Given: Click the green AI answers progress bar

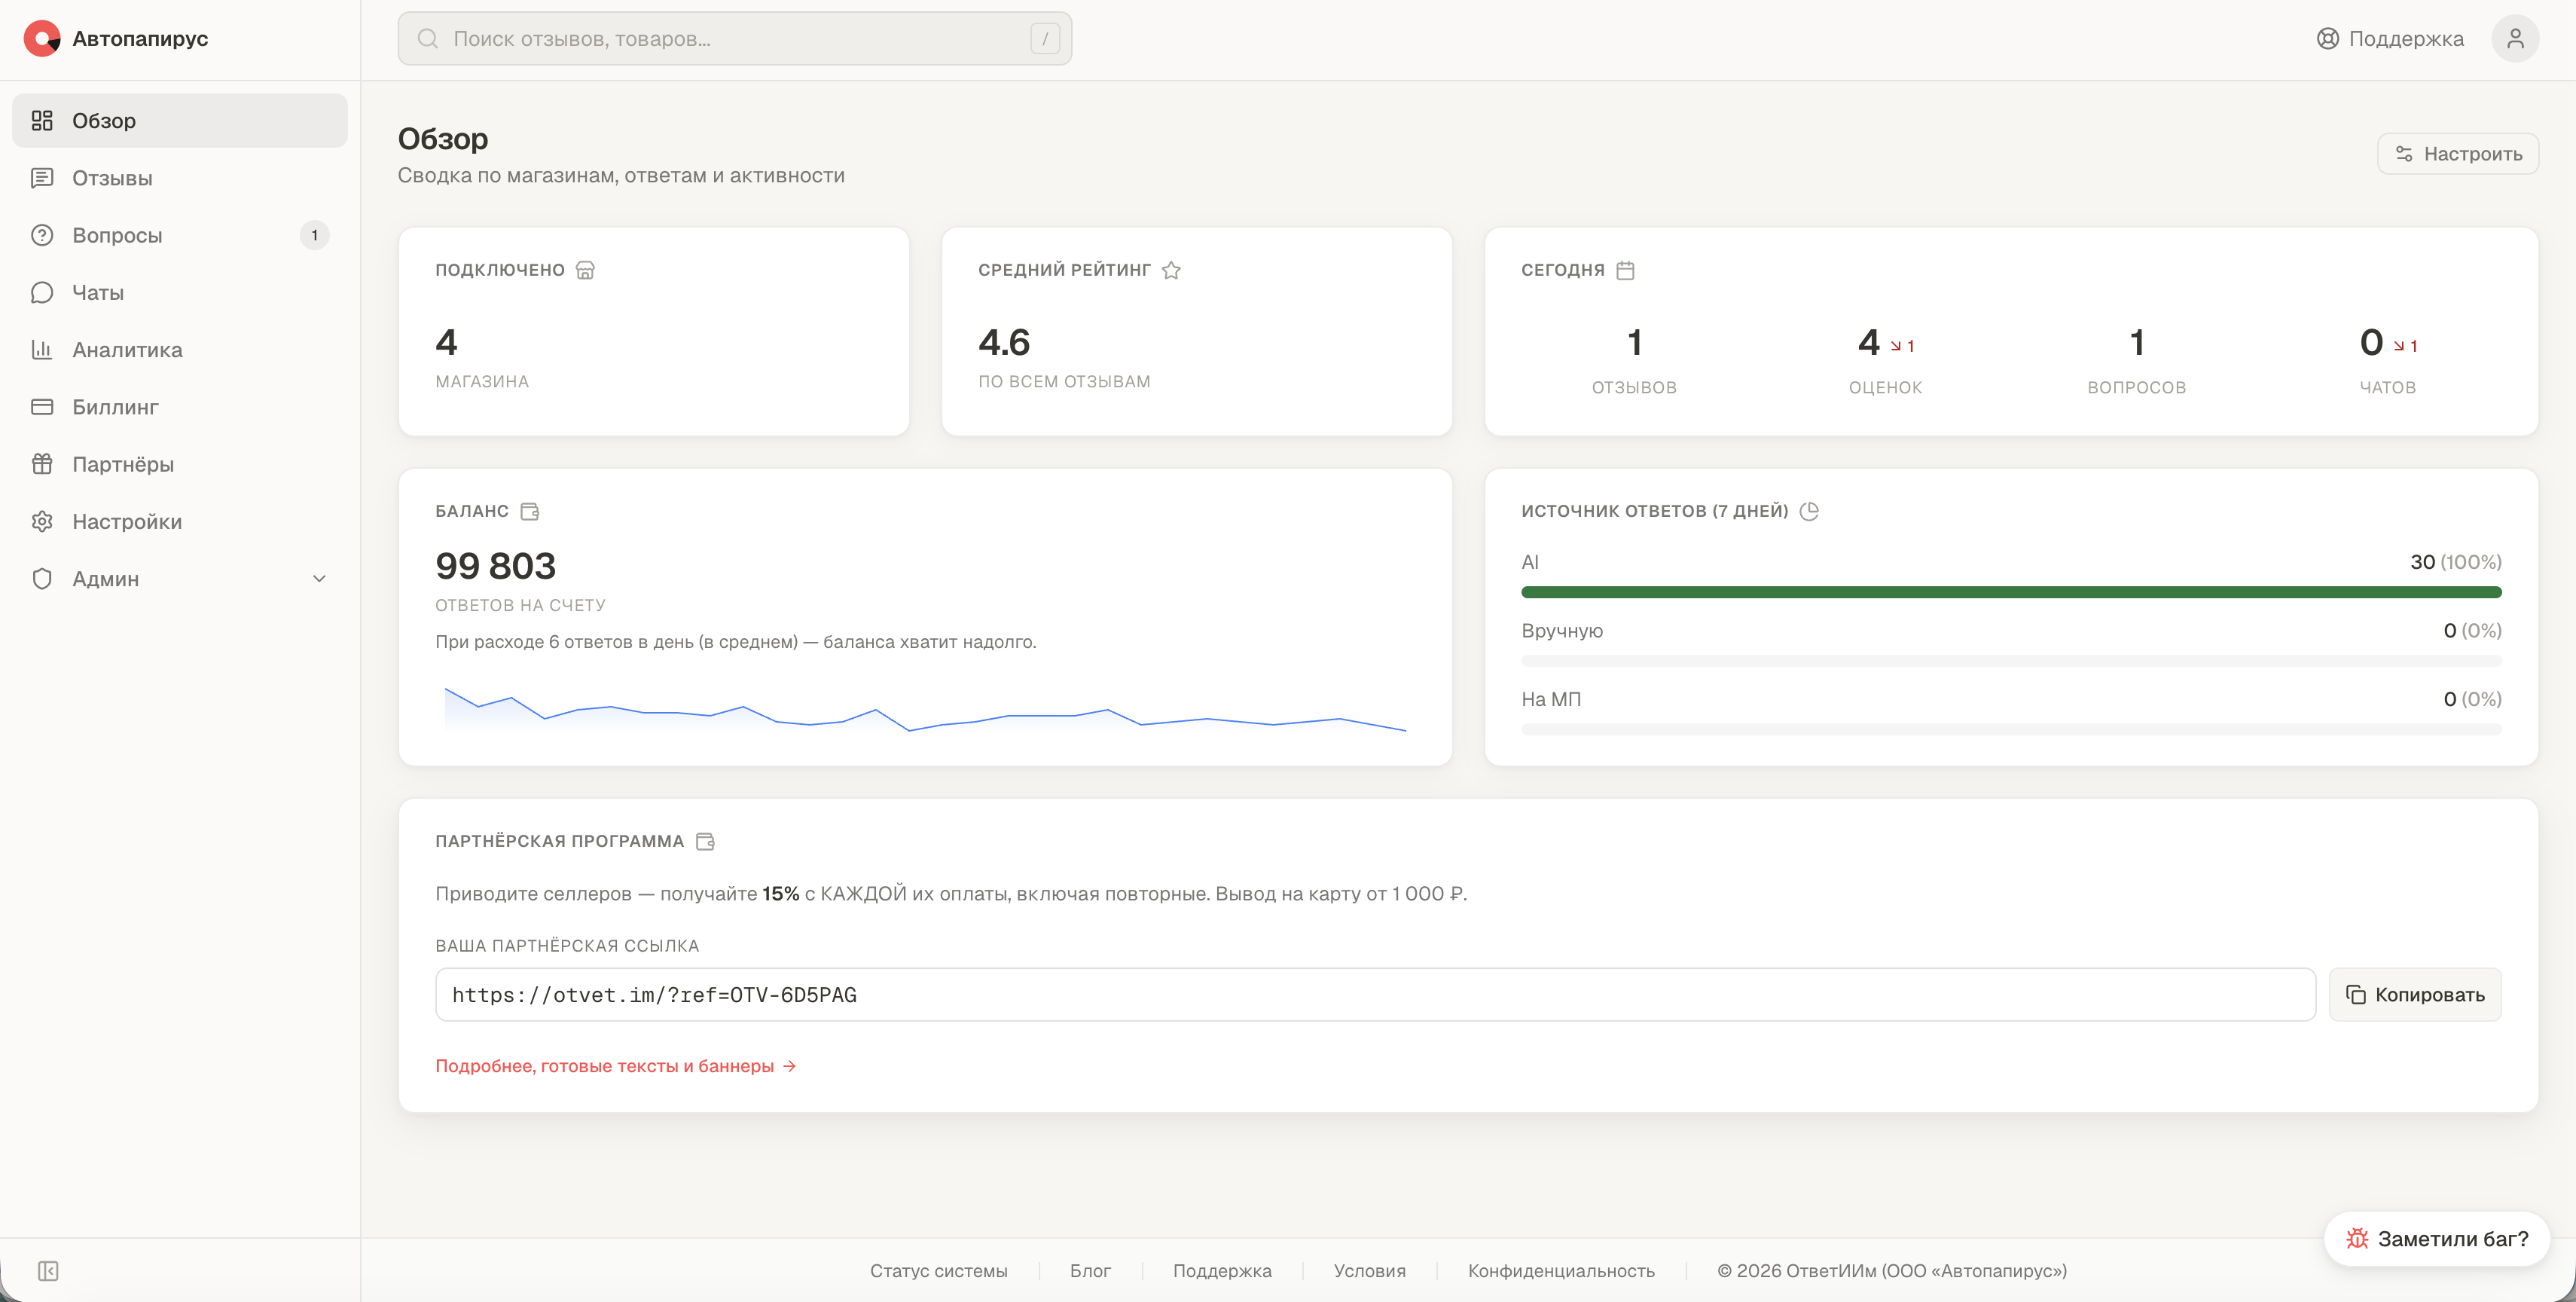Looking at the screenshot, I should (2011, 592).
